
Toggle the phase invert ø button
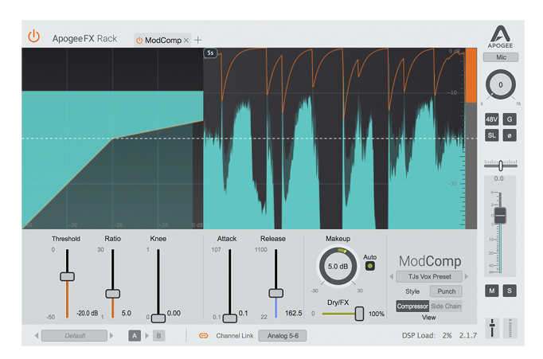[x=510, y=135]
